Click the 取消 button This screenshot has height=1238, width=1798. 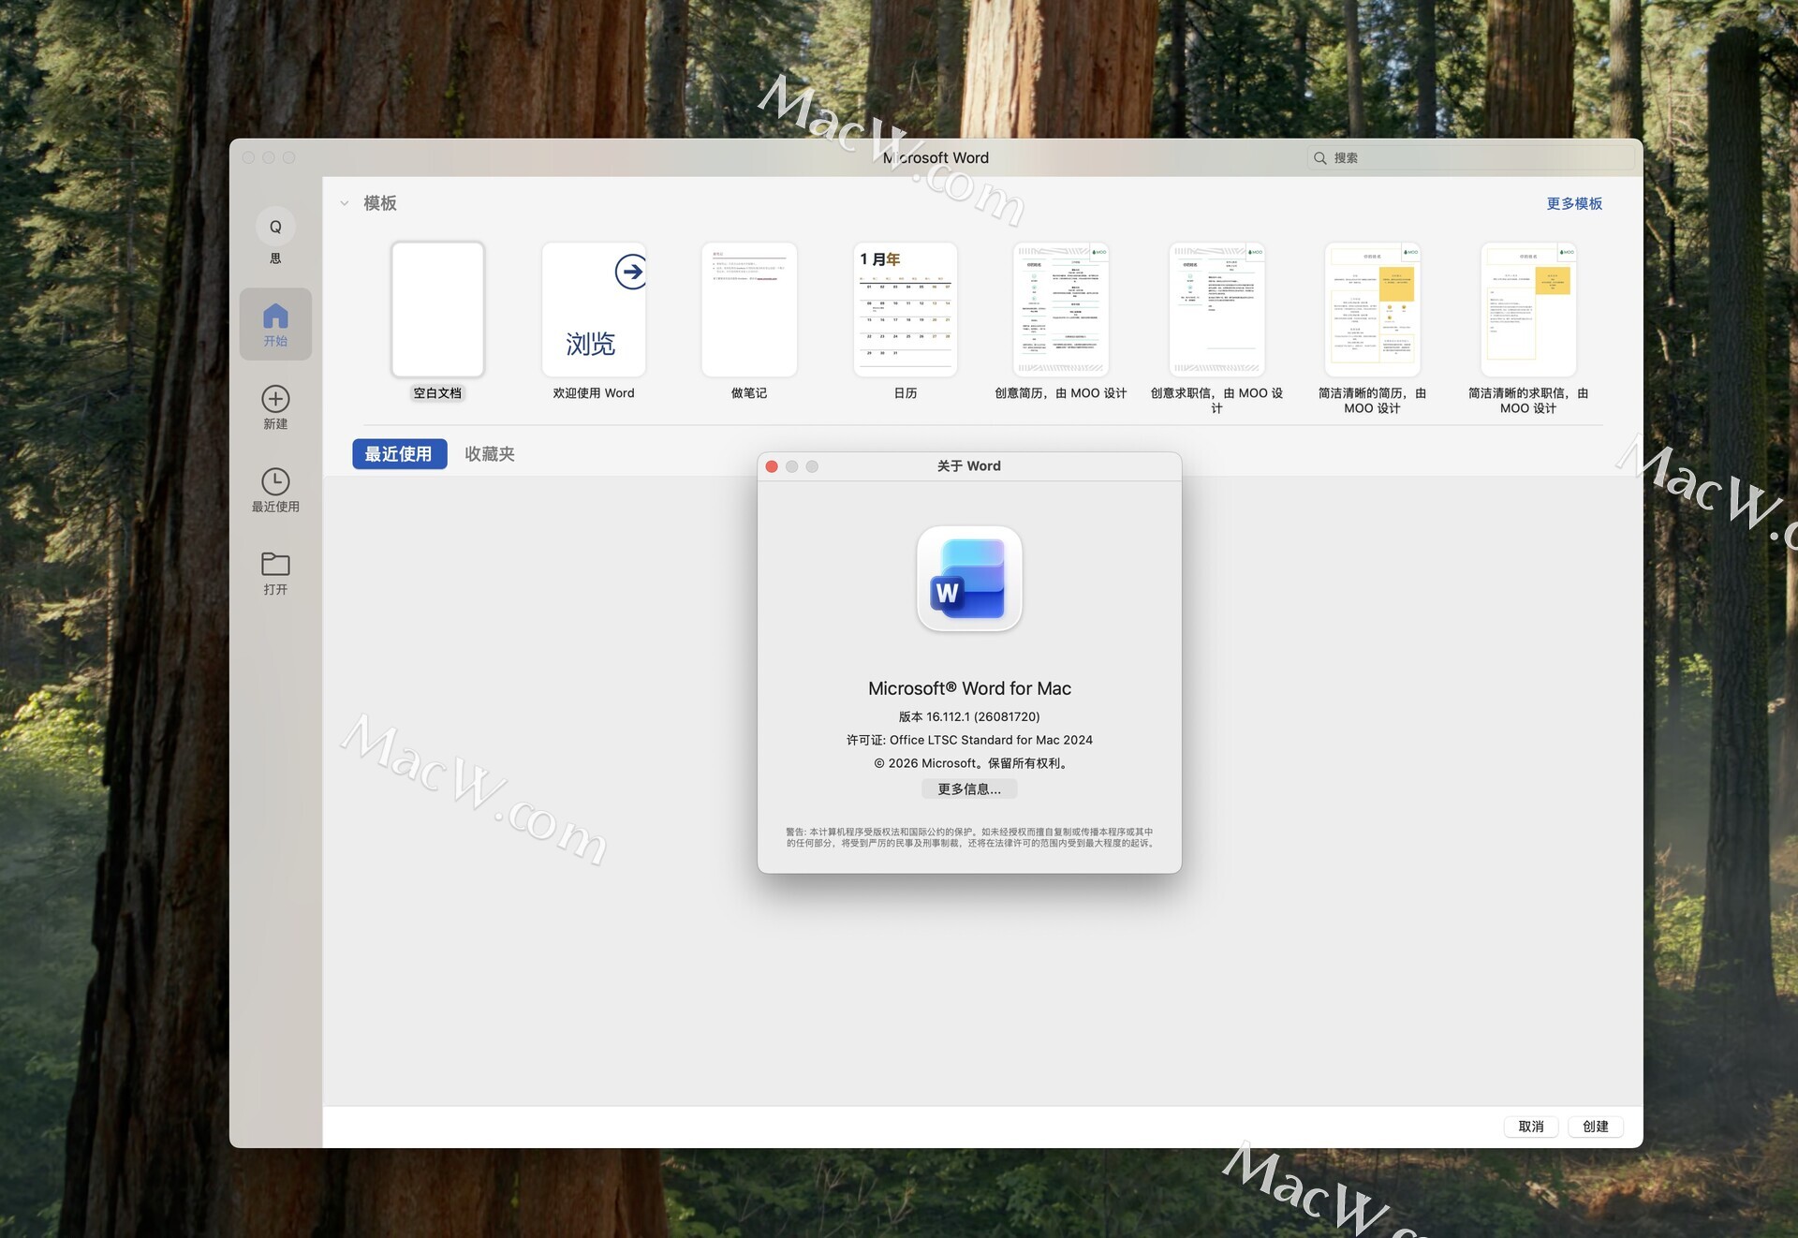pos(1531,1127)
